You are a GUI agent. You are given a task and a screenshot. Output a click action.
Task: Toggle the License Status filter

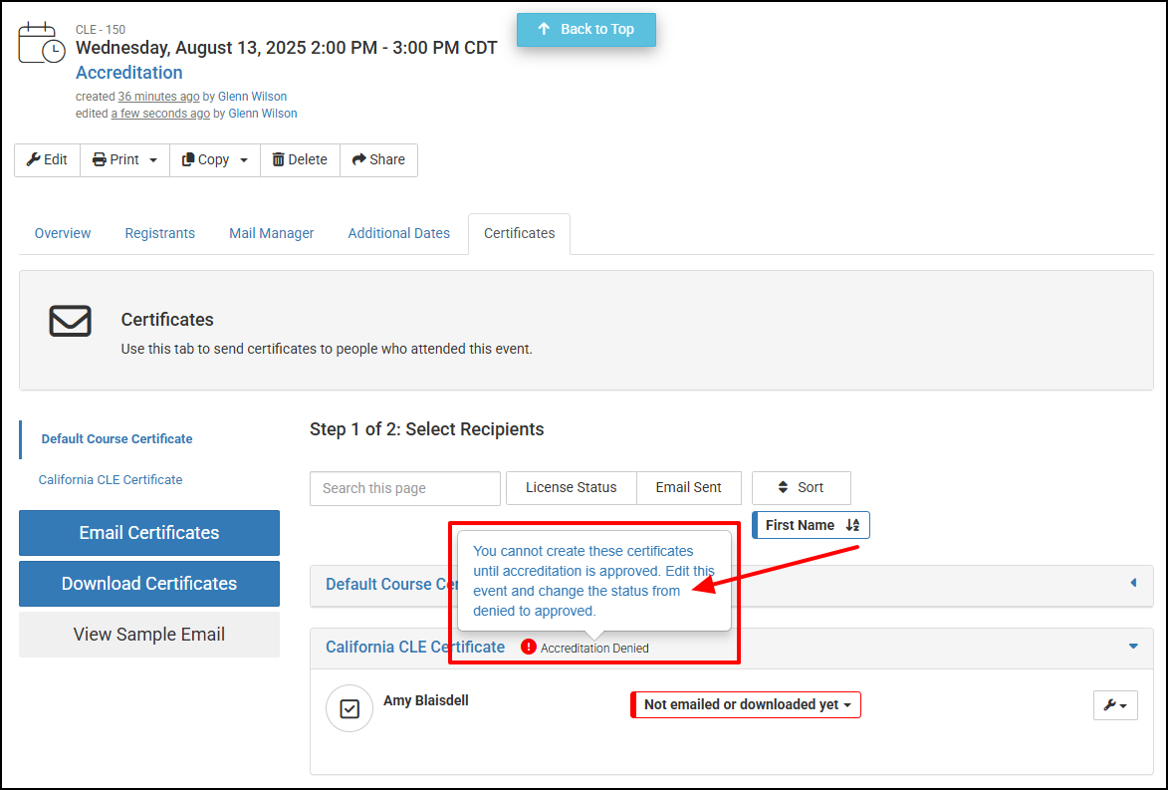(571, 487)
